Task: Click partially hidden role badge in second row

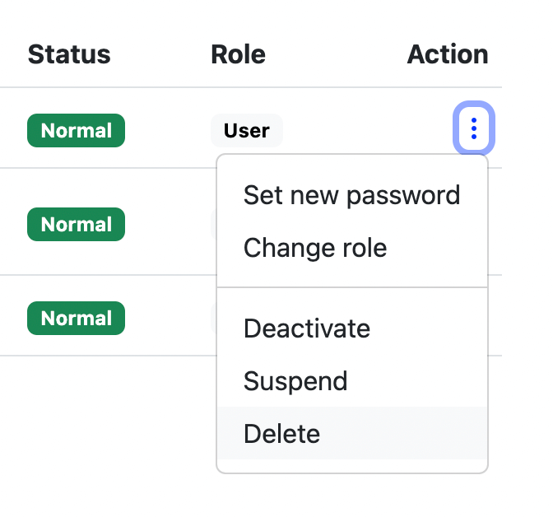Action: (213, 225)
